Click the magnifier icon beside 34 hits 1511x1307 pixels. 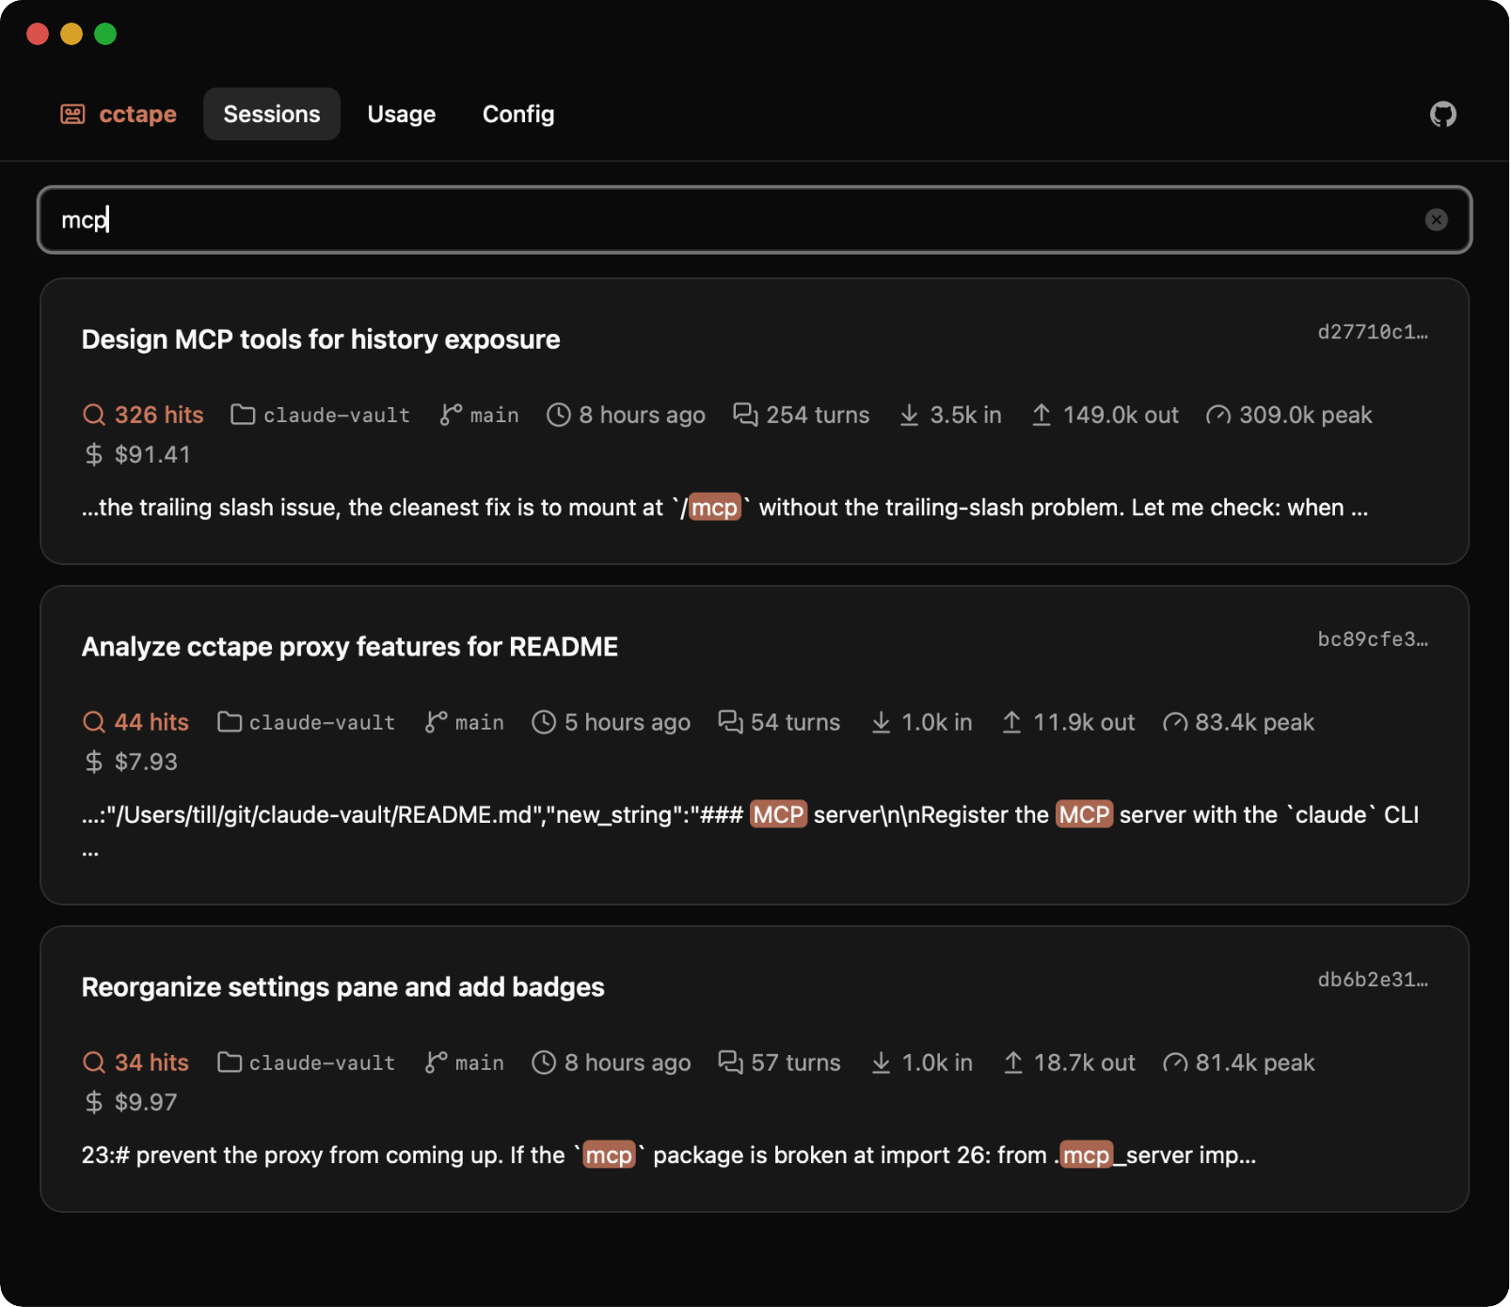coord(94,1063)
